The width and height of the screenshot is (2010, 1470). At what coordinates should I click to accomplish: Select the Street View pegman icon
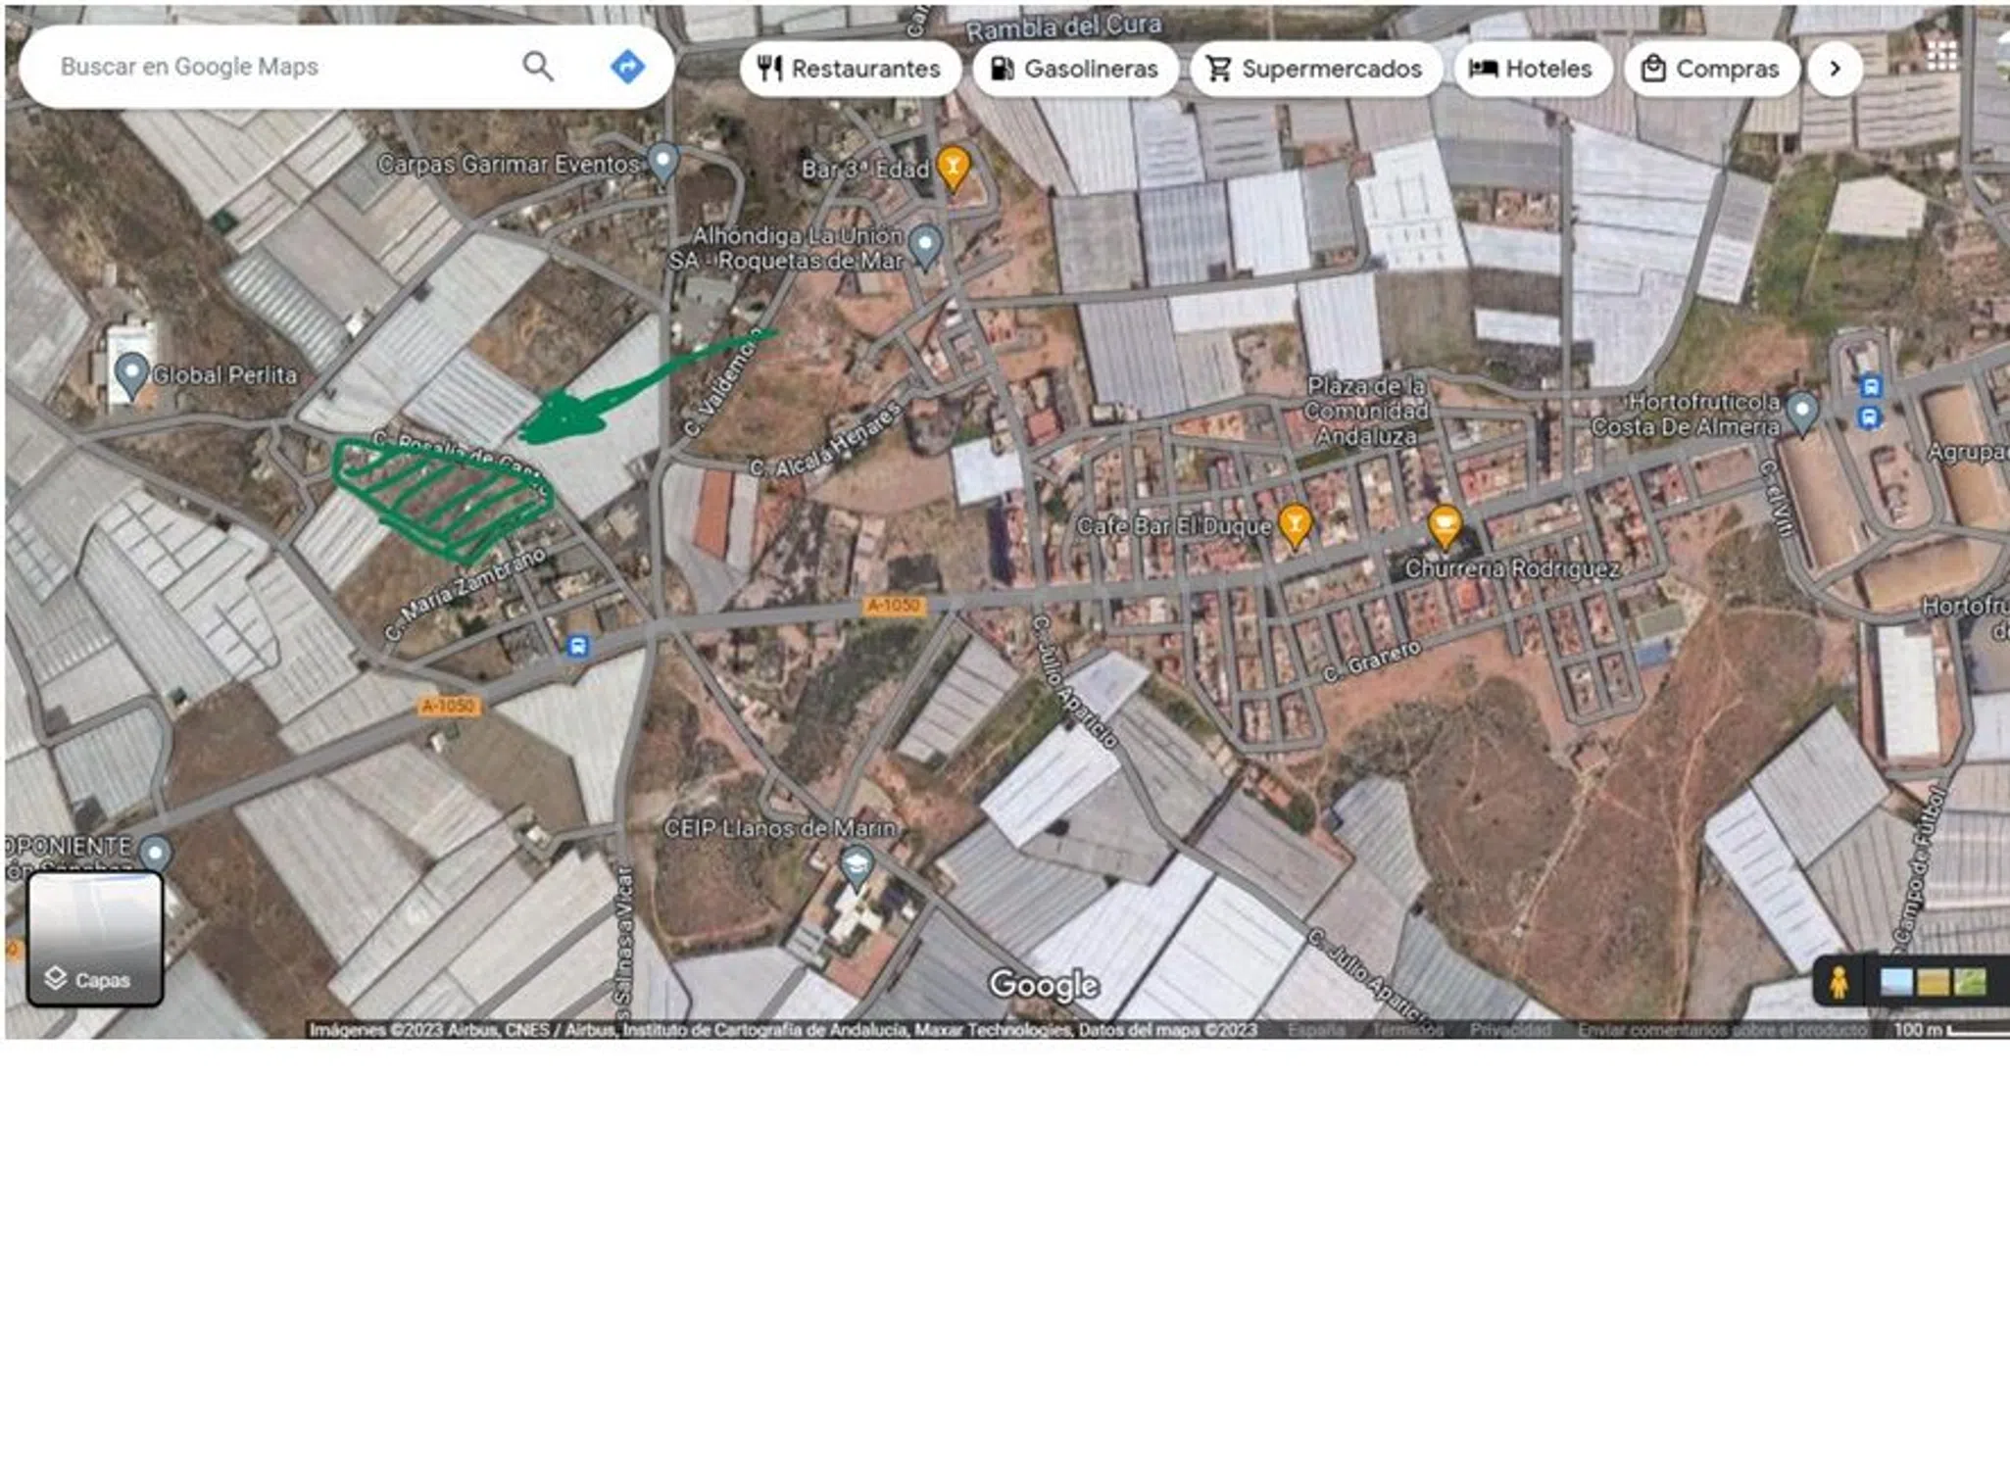[1838, 981]
